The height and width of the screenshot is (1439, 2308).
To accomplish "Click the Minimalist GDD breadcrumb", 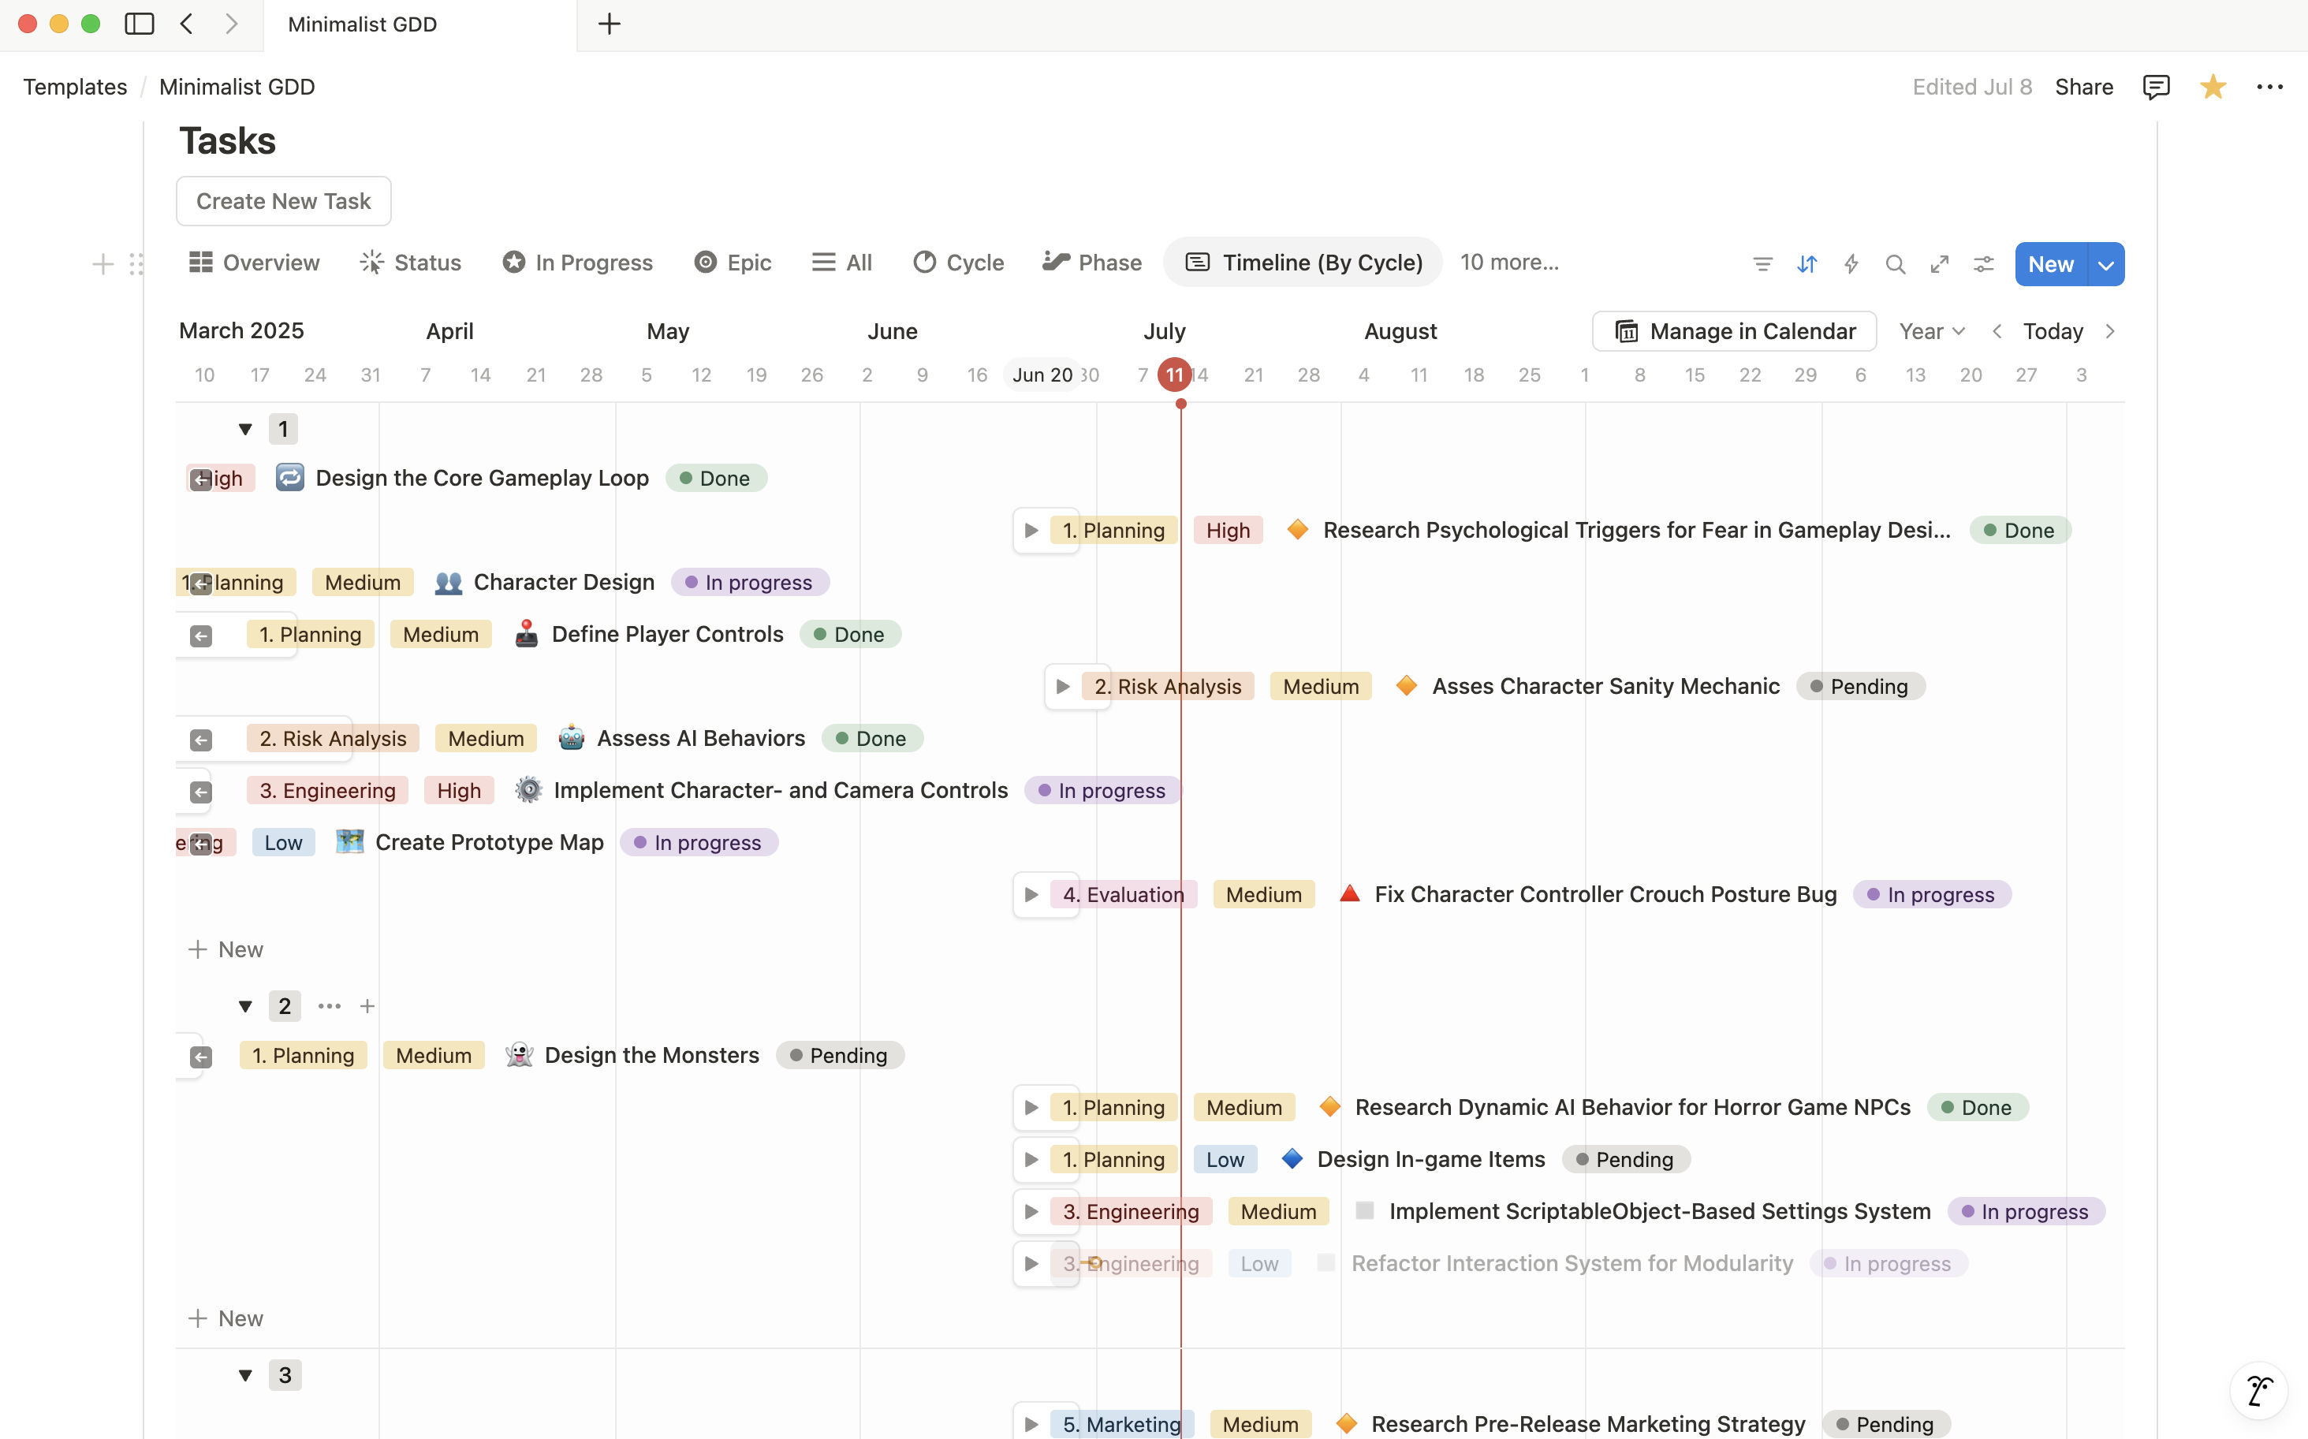I will [x=237, y=87].
